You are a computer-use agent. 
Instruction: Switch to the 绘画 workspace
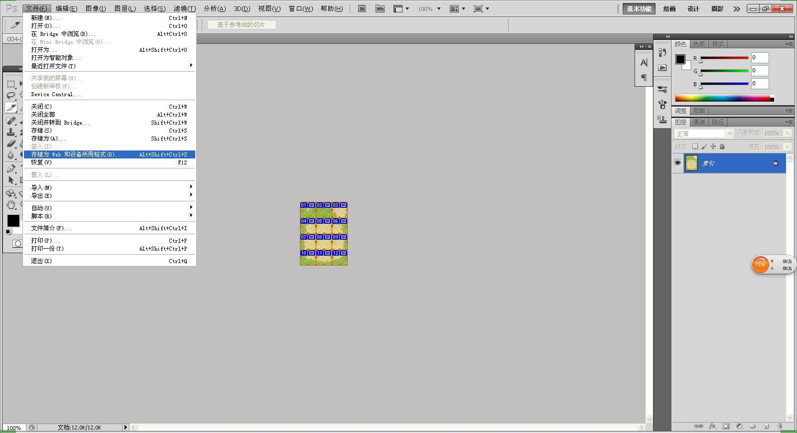click(669, 8)
